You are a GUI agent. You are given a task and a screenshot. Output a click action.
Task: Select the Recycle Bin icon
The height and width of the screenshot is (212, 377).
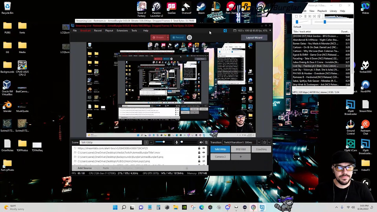click(x=7, y=8)
